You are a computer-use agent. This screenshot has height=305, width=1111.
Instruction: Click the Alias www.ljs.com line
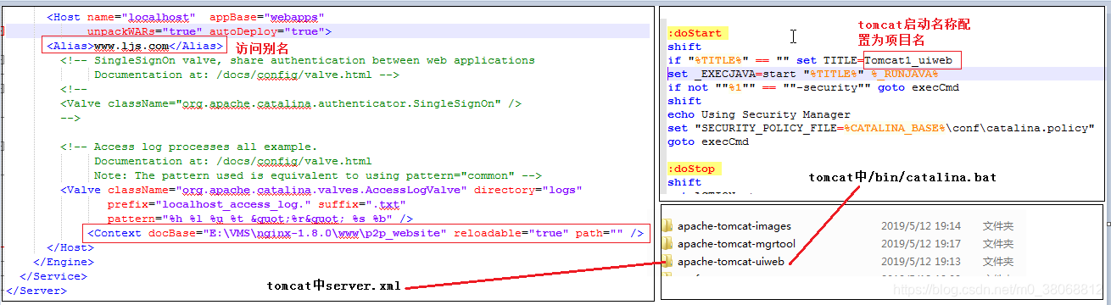click(136, 46)
